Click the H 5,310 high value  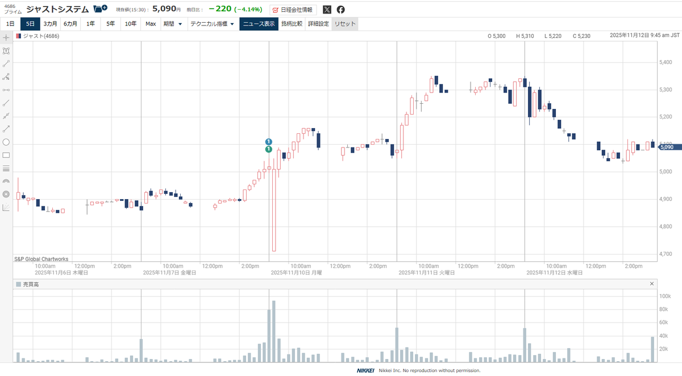pos(525,36)
